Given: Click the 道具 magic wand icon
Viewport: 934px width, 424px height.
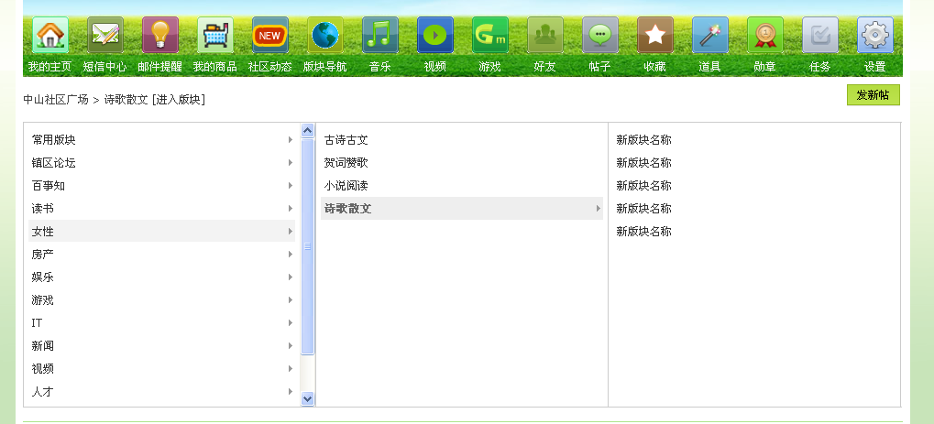Looking at the screenshot, I should pos(710,35).
